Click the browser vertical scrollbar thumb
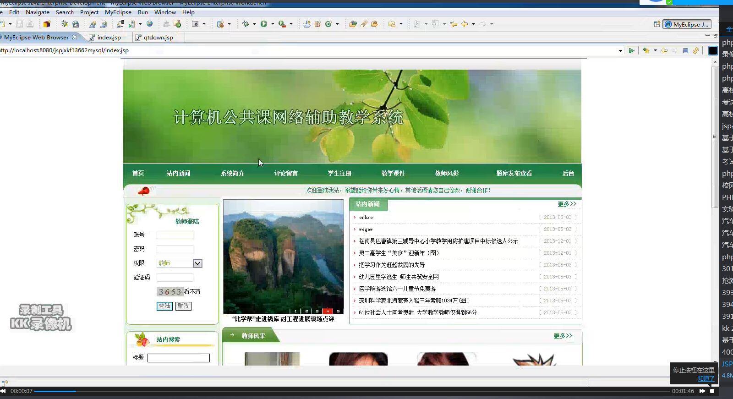Screen dimensions: 733x399 coord(715,137)
